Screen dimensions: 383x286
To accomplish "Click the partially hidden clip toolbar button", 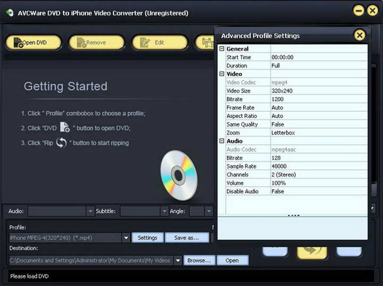I will pyautogui.click(x=205, y=43).
